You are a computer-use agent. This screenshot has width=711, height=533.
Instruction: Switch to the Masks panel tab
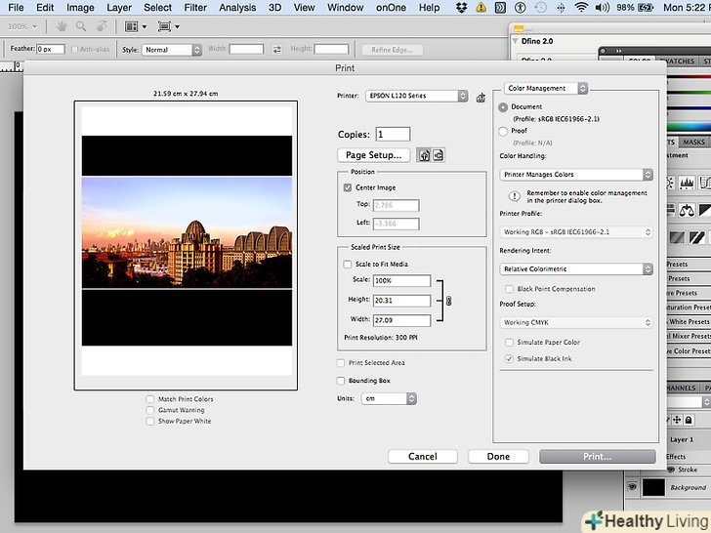[x=693, y=143]
